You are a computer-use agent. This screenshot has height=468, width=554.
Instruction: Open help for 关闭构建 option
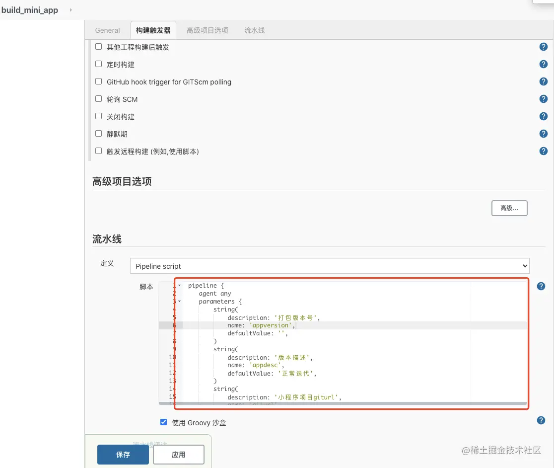coord(544,116)
